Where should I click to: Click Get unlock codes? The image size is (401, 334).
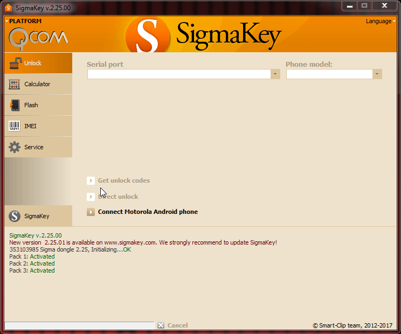coord(124,180)
